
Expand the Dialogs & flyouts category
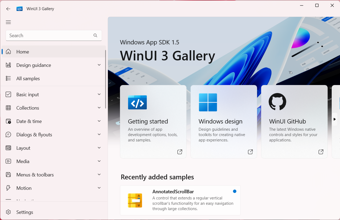[x=99, y=134]
